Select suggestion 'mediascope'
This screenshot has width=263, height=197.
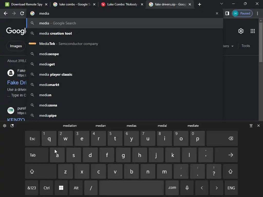(x=125, y=54)
